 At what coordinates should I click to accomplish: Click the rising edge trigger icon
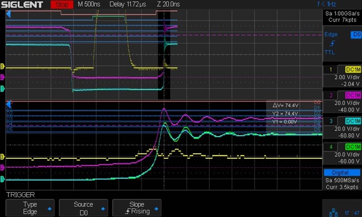[x=332, y=44]
